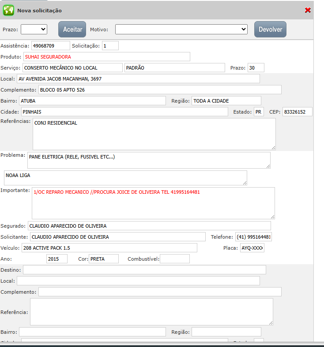Click the resize handle of Referências textarea
Screen dimensions: 324x347
pos(273,148)
